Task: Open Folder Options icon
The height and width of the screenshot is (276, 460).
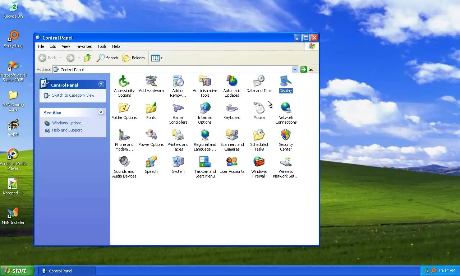Action: coord(124,111)
